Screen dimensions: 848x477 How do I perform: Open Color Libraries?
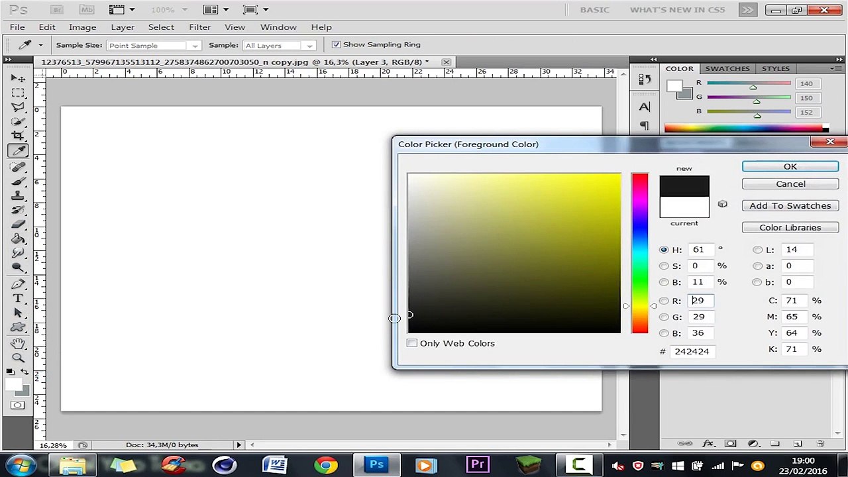point(790,227)
